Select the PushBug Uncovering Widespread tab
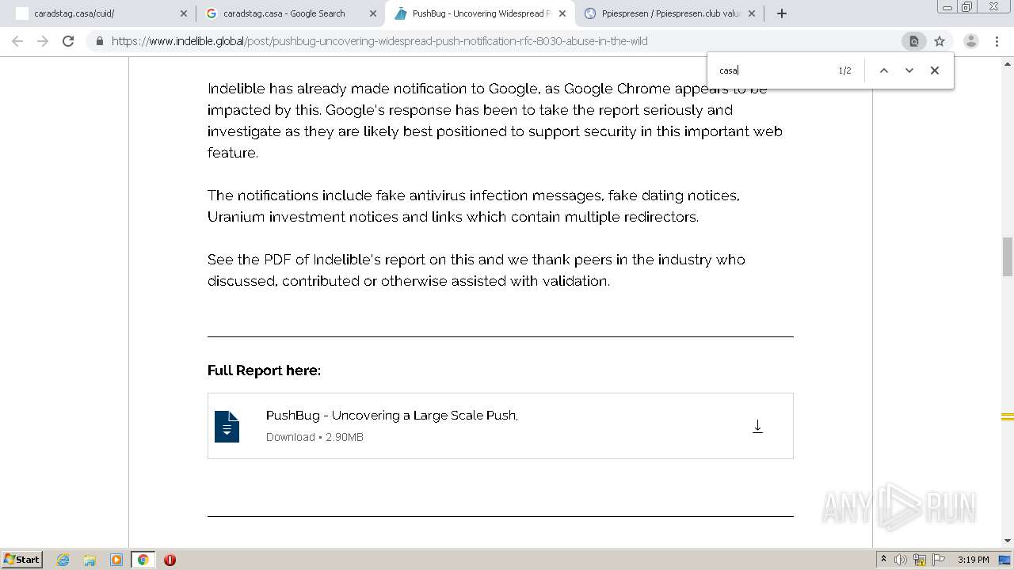This screenshot has height=570, width=1014. tap(480, 13)
